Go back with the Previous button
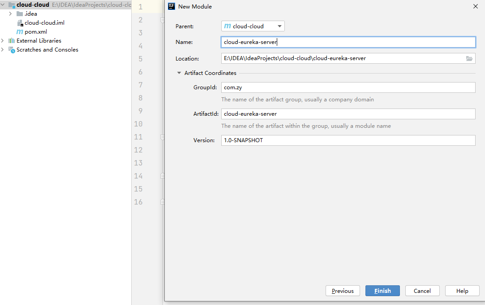The image size is (485, 305). click(343, 291)
